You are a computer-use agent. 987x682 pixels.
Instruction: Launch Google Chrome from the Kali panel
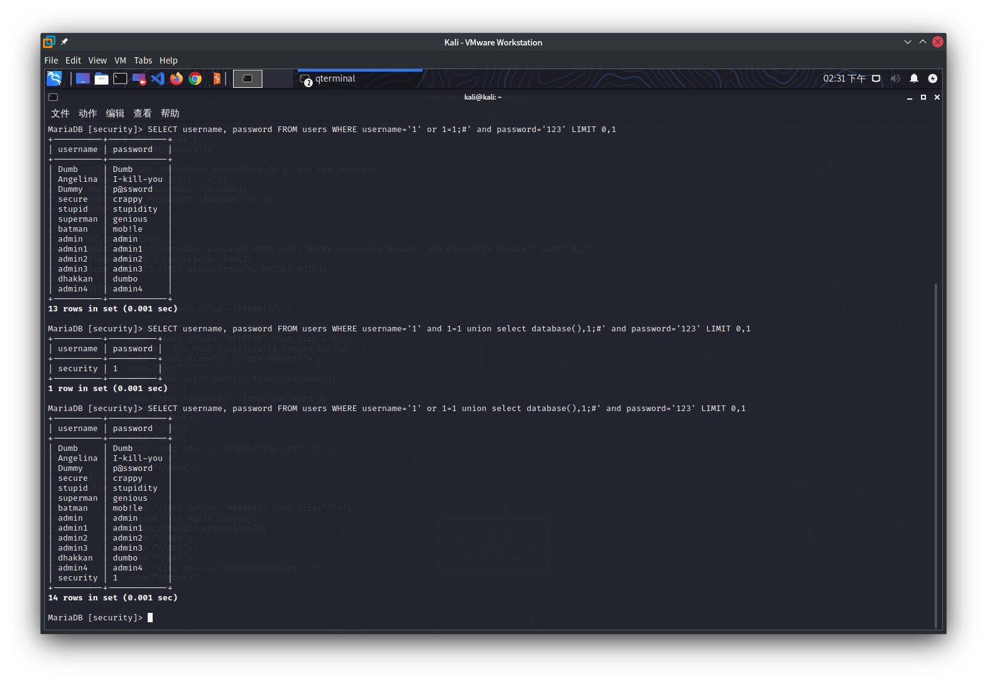[x=195, y=78]
